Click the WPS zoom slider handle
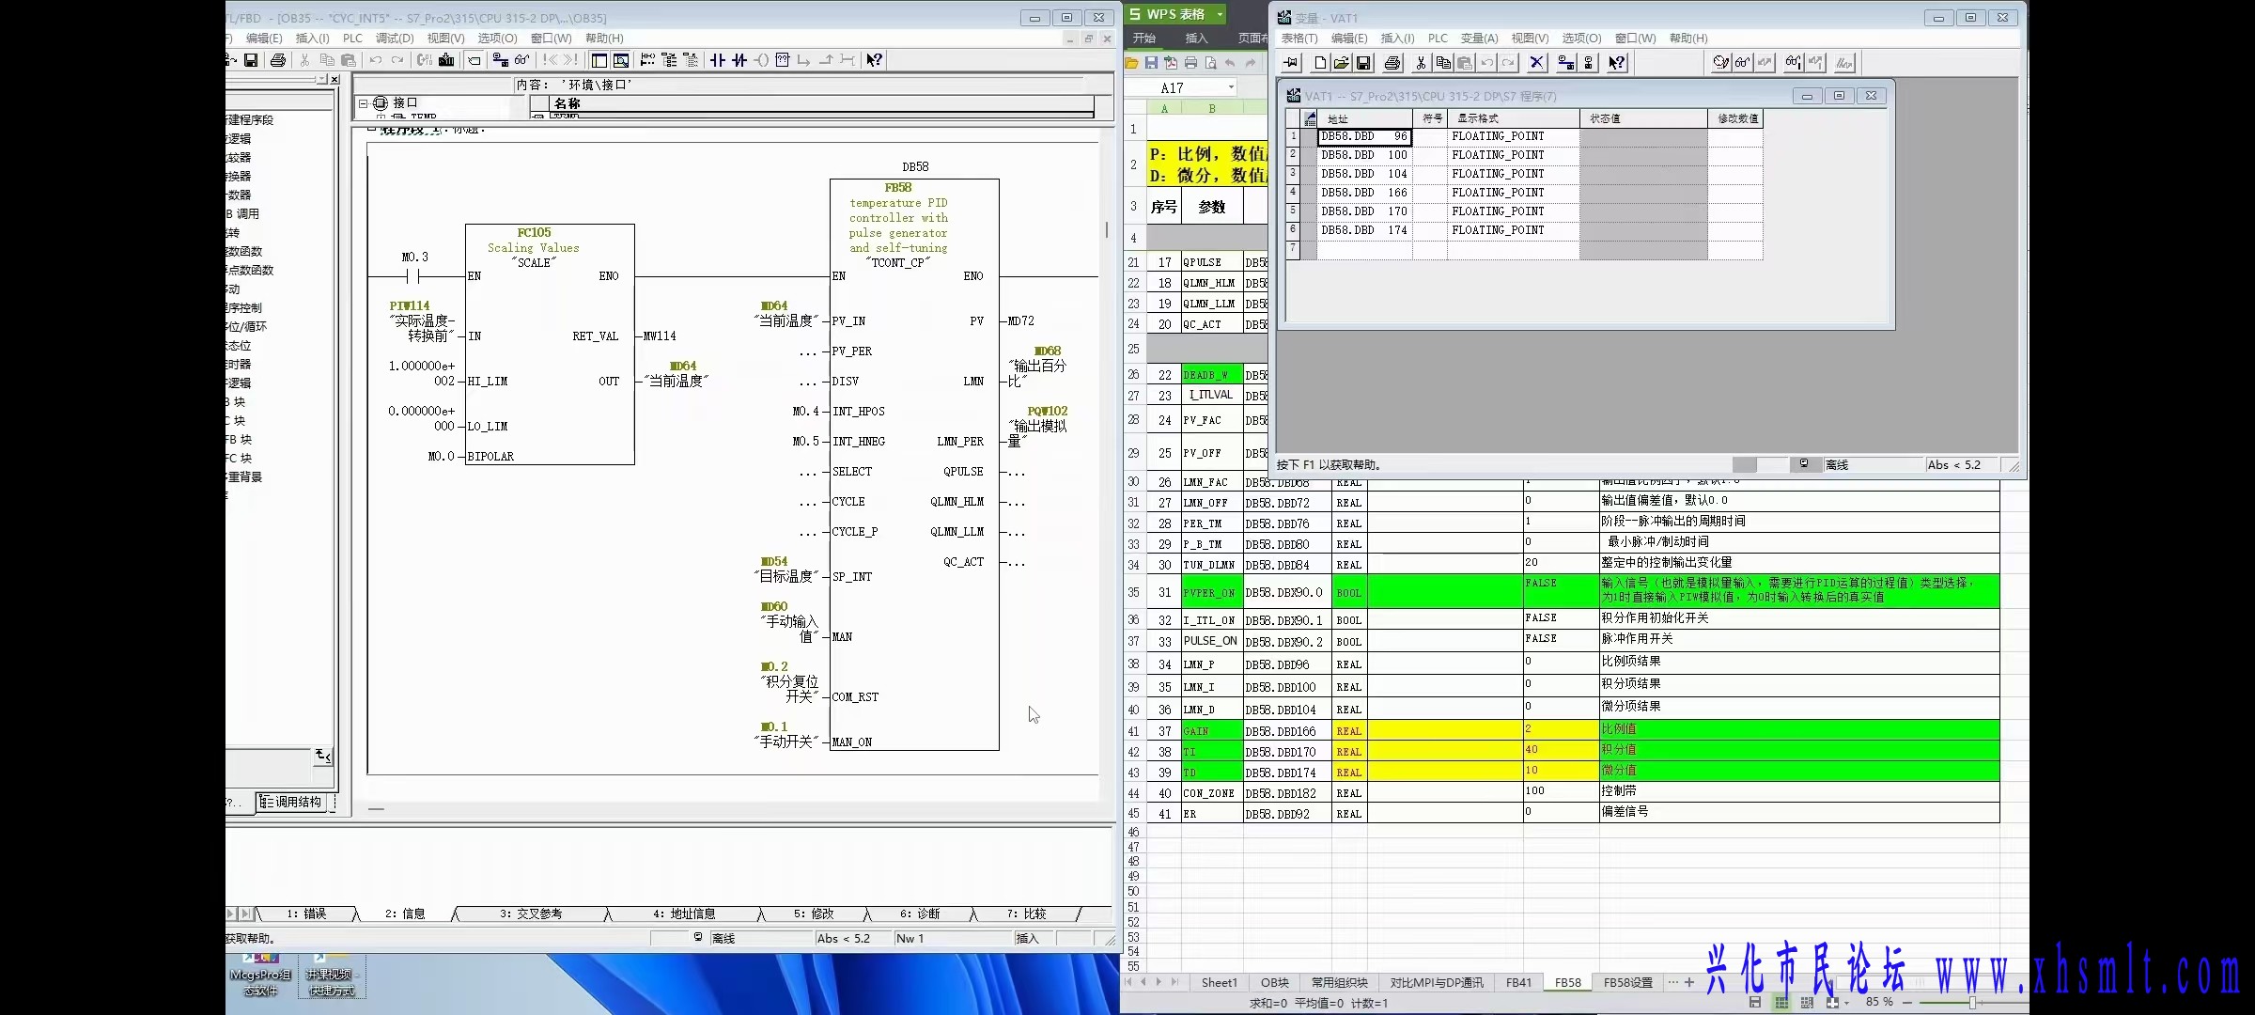Viewport: 2255px width, 1015px height. (1972, 1003)
